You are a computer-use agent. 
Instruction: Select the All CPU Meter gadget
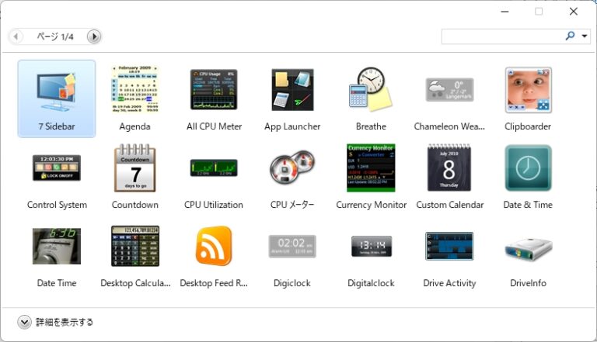pyautogui.click(x=214, y=90)
